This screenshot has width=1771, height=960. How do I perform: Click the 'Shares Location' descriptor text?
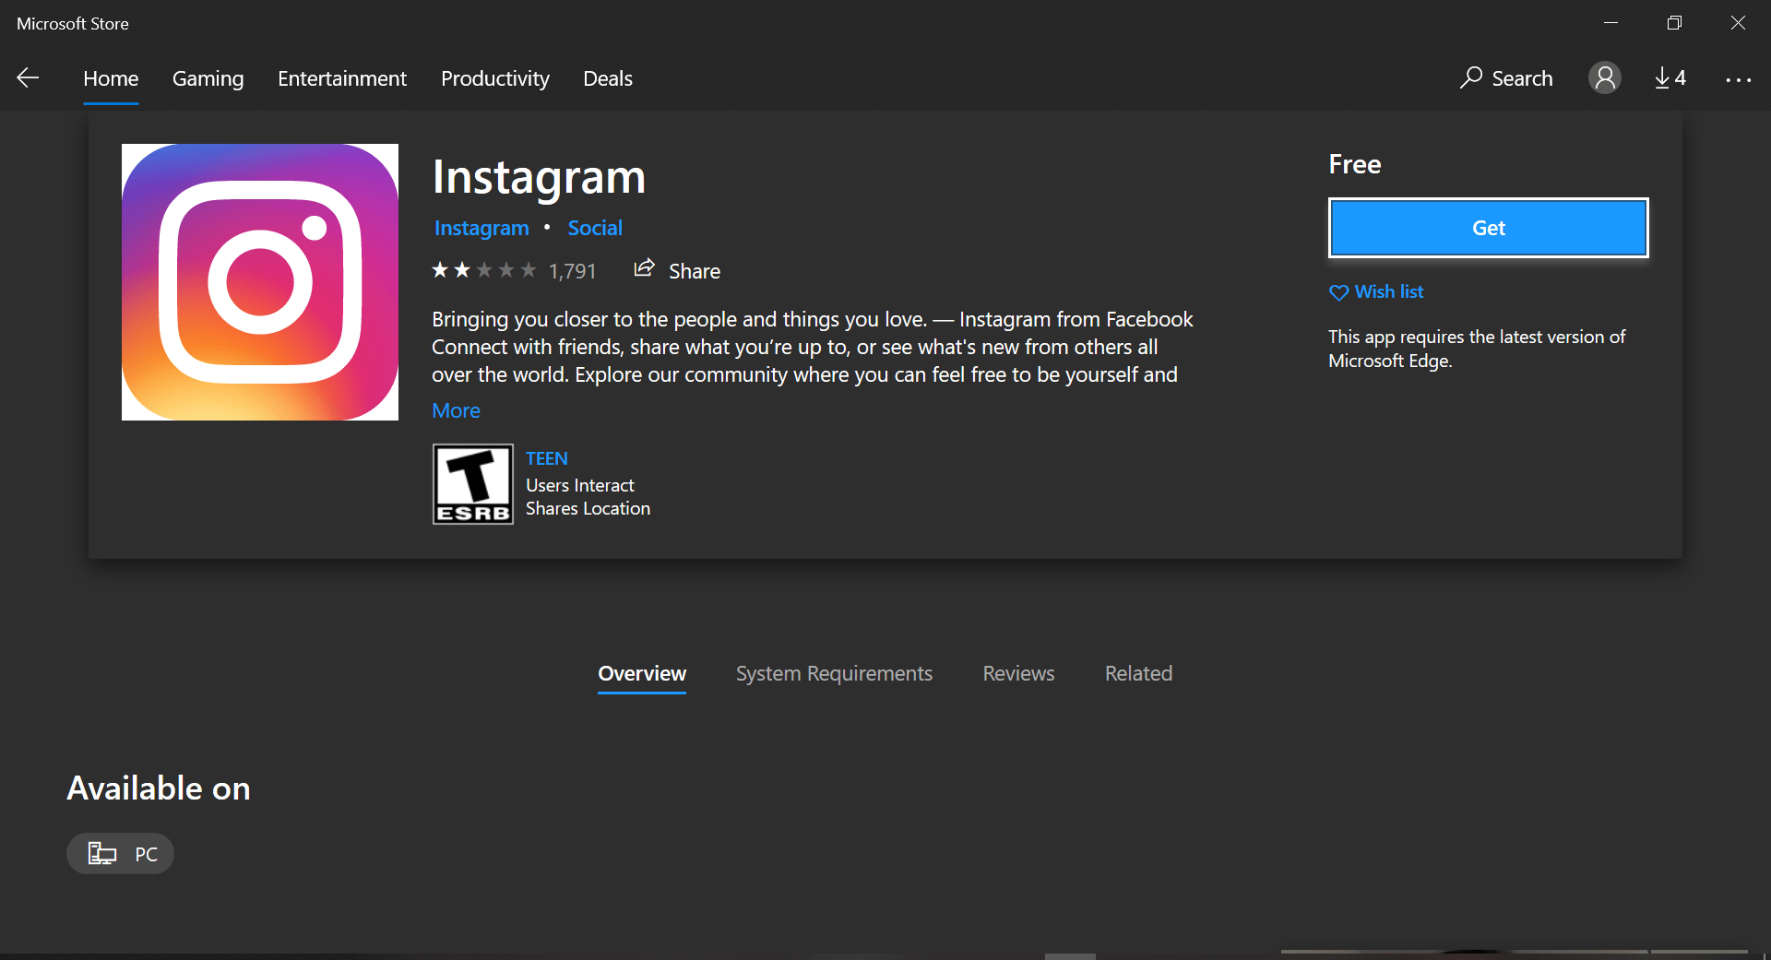(588, 508)
